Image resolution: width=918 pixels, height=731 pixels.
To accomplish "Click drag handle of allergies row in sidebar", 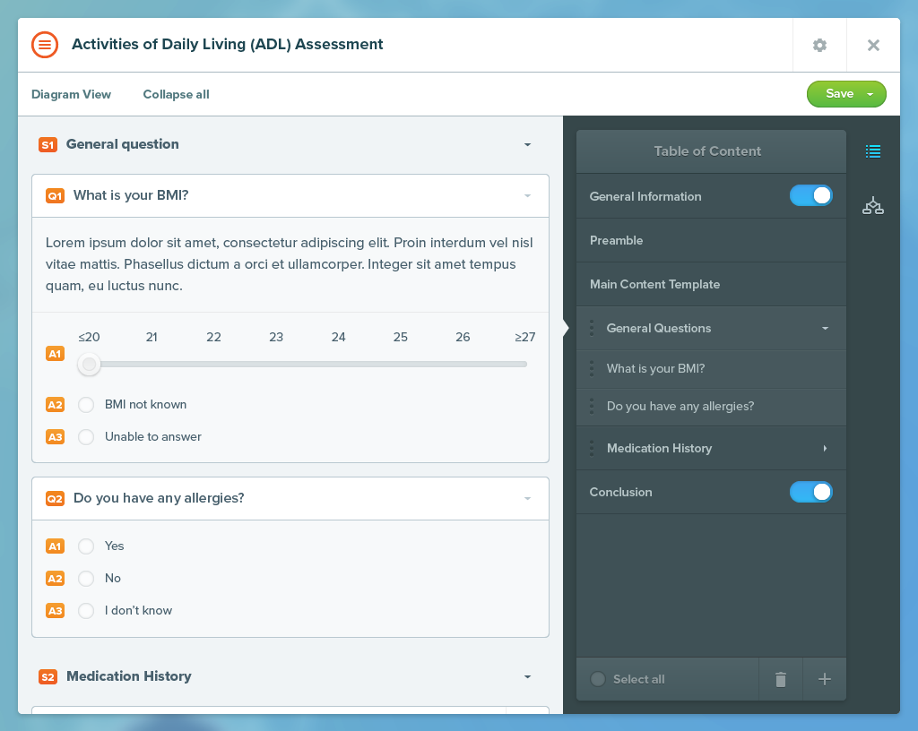I will (x=592, y=406).
